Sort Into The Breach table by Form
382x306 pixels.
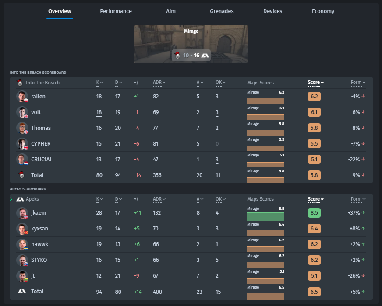(358, 83)
